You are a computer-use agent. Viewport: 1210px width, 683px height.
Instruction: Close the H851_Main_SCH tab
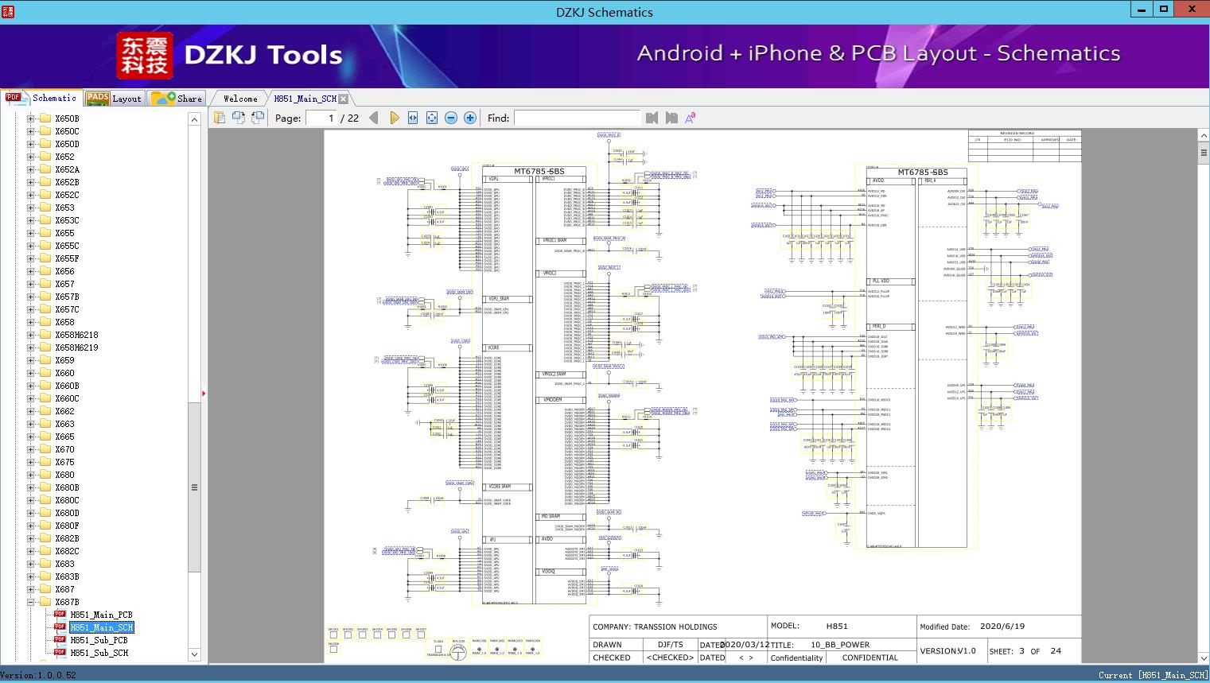tap(343, 99)
